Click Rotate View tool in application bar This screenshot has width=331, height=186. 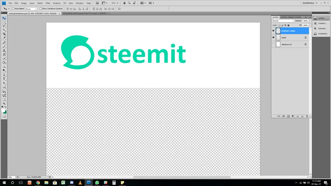coord(134,3)
